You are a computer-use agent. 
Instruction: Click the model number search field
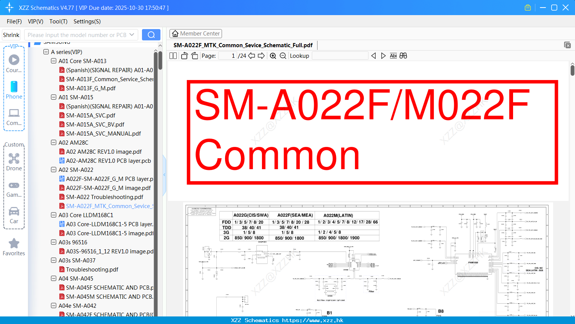coord(77,35)
